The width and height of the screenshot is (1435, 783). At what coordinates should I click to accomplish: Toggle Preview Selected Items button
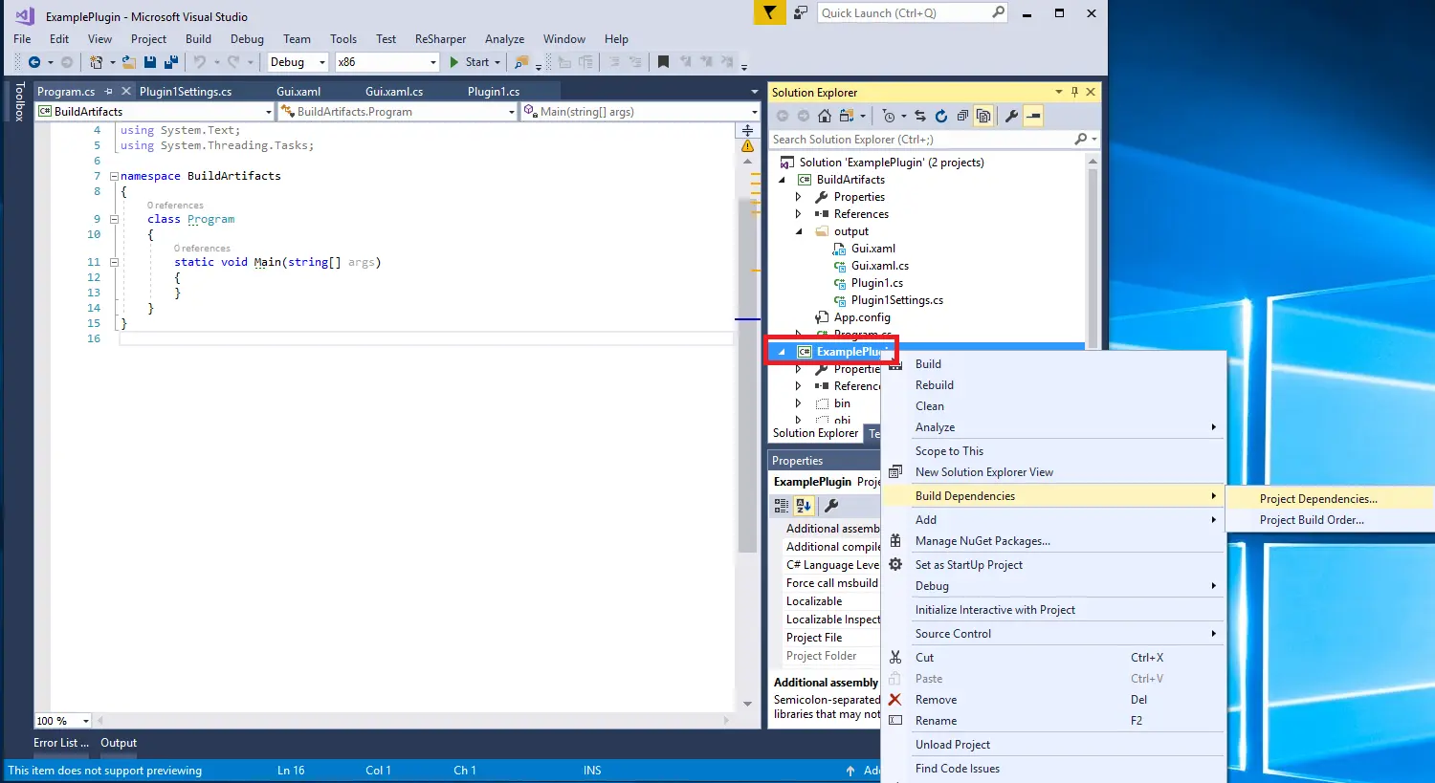pyautogui.click(x=1033, y=116)
